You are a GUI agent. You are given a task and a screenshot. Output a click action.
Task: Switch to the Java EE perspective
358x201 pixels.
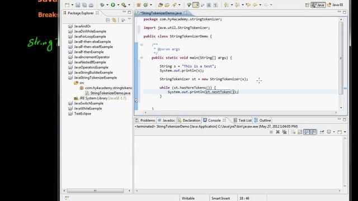[x=336, y=5]
